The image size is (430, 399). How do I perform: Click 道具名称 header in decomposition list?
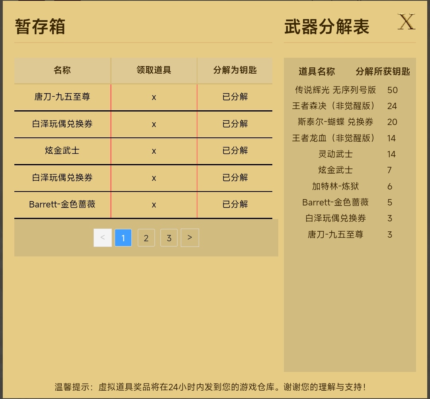pyautogui.click(x=317, y=72)
